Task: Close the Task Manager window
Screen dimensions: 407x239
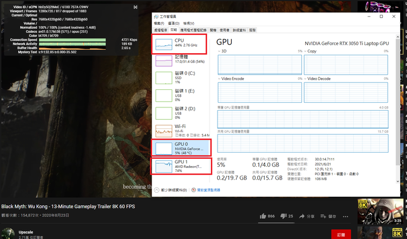Action: click(x=394, y=16)
